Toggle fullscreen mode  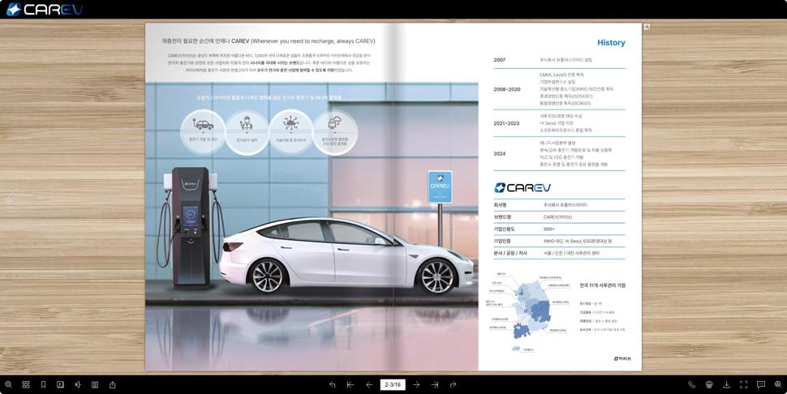click(743, 385)
